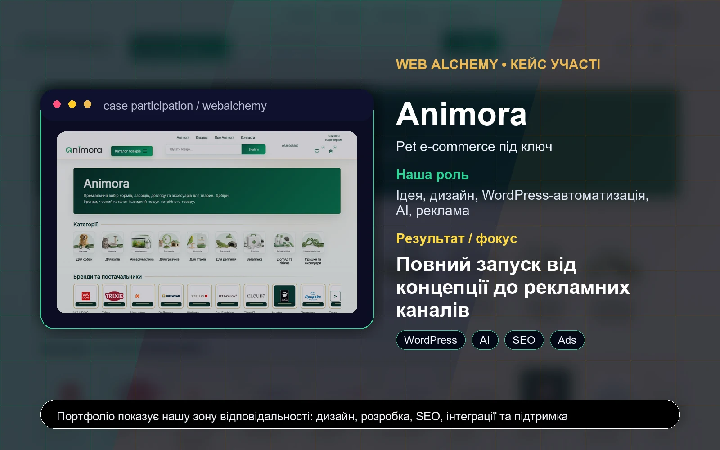Image resolution: width=720 pixels, height=450 pixels.
Task: Click the Шукати товари search field
Action: click(203, 149)
